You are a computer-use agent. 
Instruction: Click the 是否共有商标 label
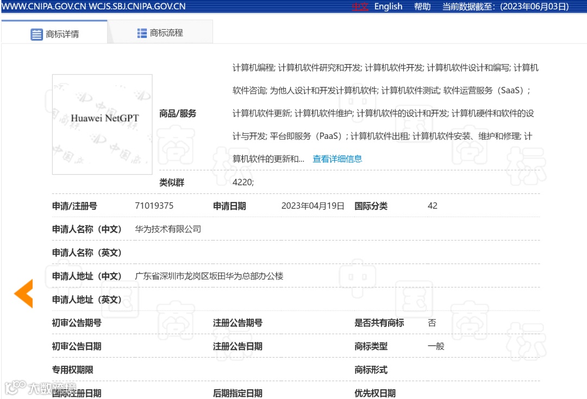[x=379, y=322]
